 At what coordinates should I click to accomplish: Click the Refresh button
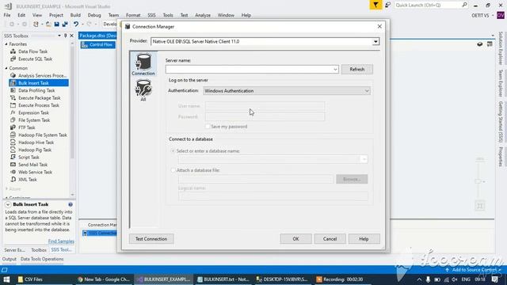[x=357, y=69]
